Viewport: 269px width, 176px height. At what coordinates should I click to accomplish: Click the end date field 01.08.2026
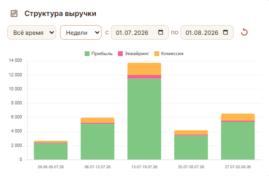(207, 32)
